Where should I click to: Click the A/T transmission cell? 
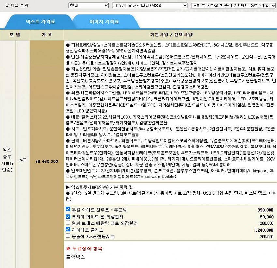[x=23, y=160]
